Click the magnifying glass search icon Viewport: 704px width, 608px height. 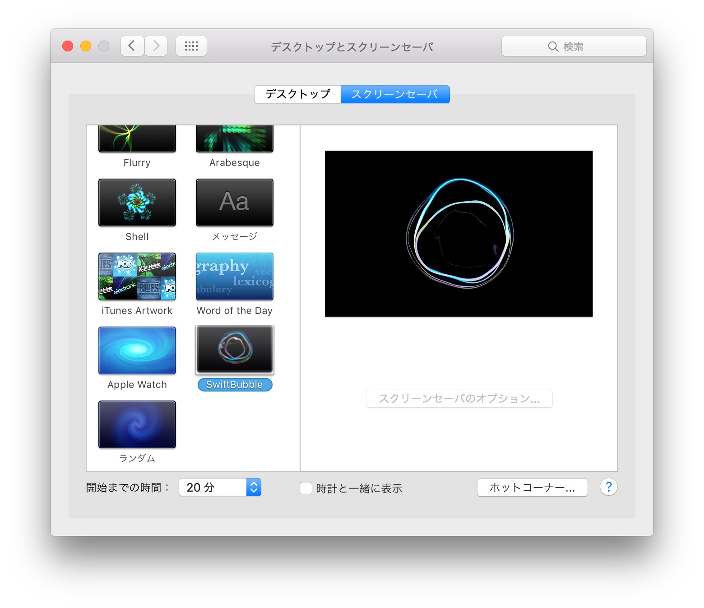point(553,46)
